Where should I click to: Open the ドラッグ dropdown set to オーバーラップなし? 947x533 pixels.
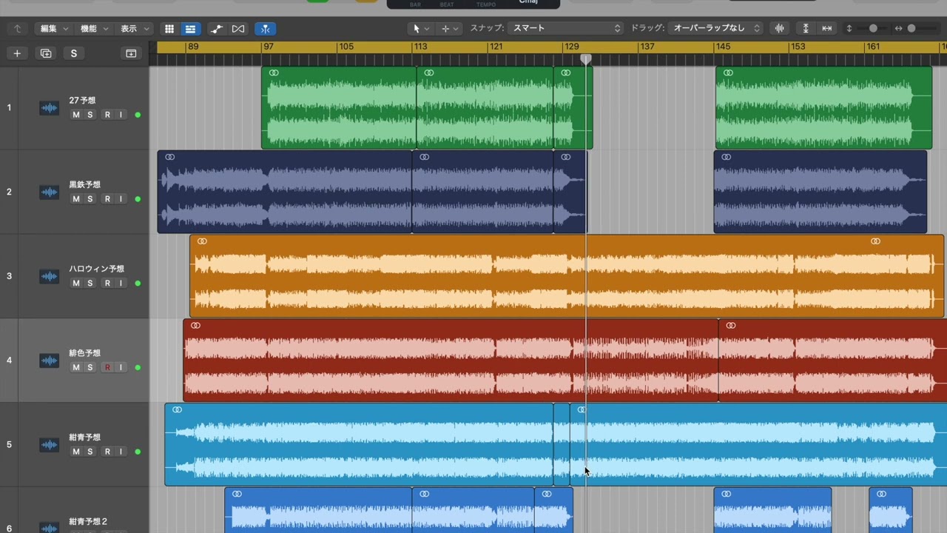[715, 28]
